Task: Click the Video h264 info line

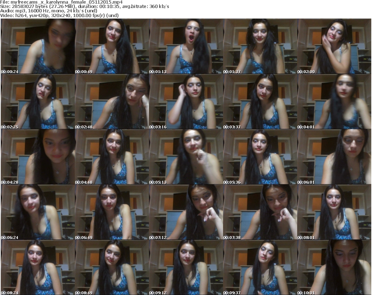Action: 59,15
